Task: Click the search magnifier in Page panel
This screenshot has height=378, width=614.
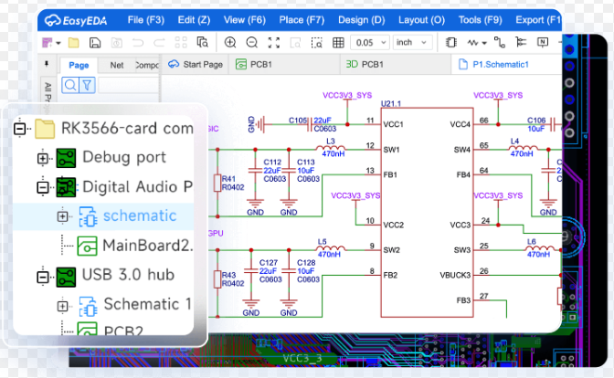Action: coord(69,85)
